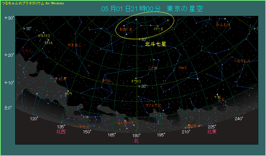This screenshot has height=156, width=266.
Task: Select the Pollux (ポルックス) star
Action: (x=44, y=33)
